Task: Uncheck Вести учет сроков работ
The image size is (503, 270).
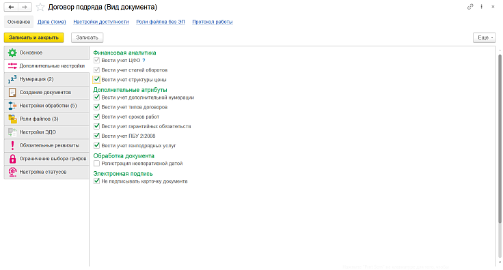Action: [x=96, y=117]
